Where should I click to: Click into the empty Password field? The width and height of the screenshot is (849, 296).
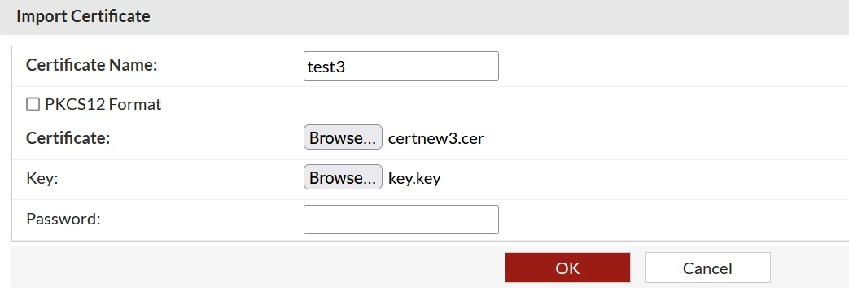(x=401, y=220)
